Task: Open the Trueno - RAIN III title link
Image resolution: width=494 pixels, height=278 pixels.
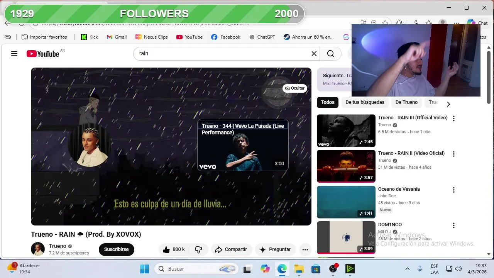Action: click(x=413, y=118)
